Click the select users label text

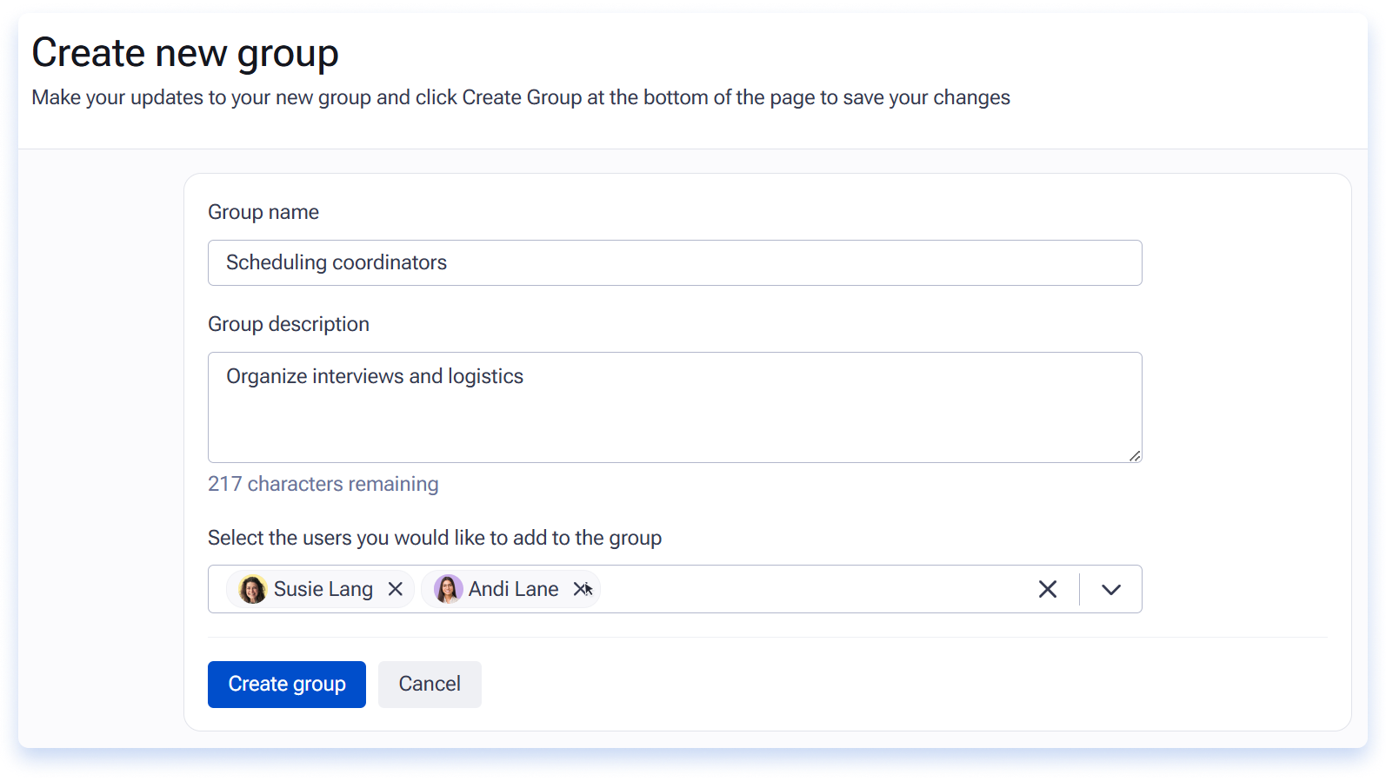435,538
